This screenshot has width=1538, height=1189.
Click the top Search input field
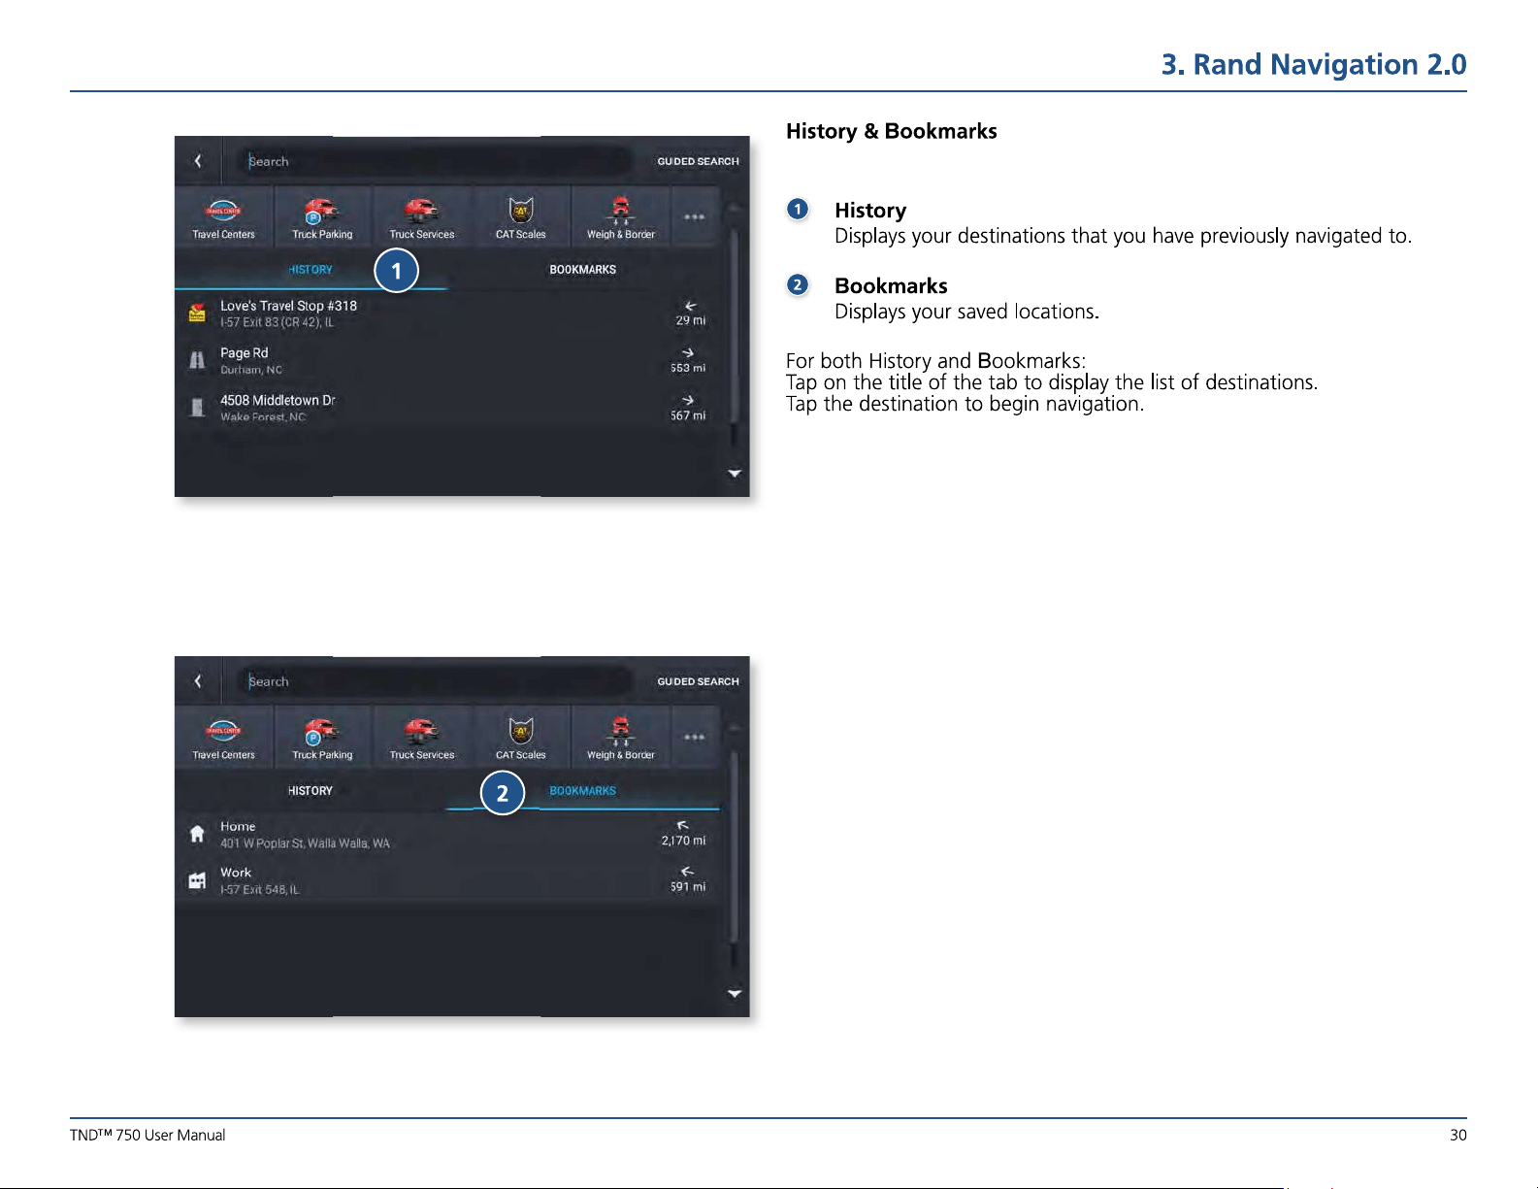coord(437,161)
